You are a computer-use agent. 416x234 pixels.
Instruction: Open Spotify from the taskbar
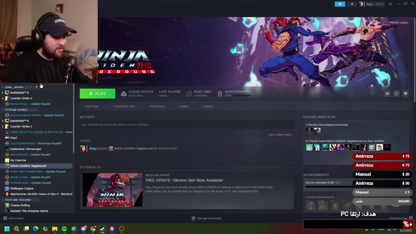pyautogui.click(x=64, y=229)
